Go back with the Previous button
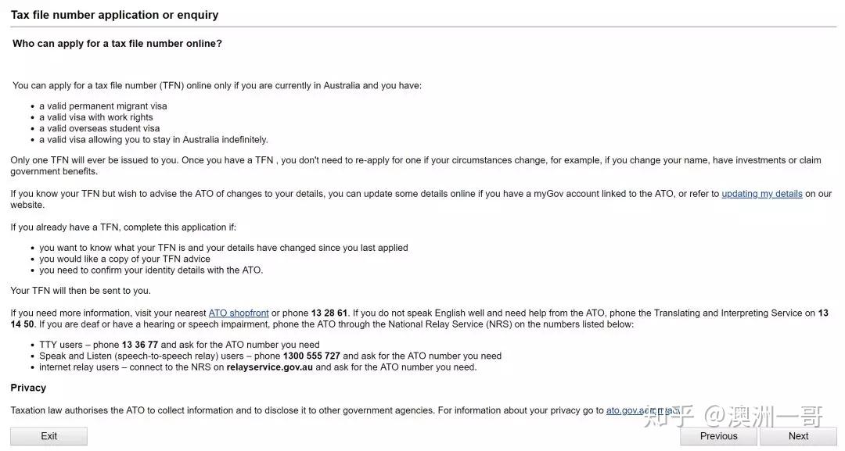This screenshot has width=845, height=451. point(718,436)
